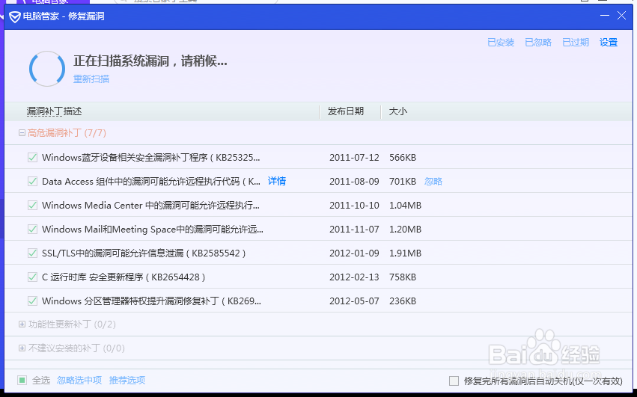Enable auto shutdown after repair checkbox
Viewport: 637px width, 397px height.
(454, 381)
